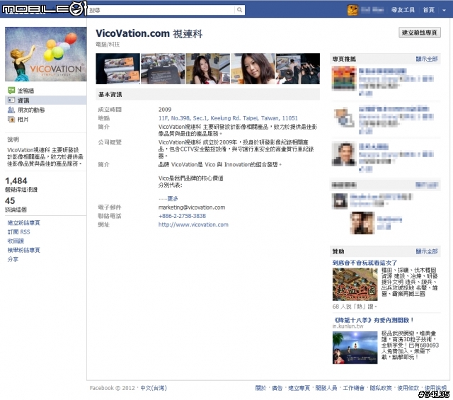This screenshot has width=453, height=400.
Task: Open fourth photo thumbnail of woman's face
Action: 253,69
